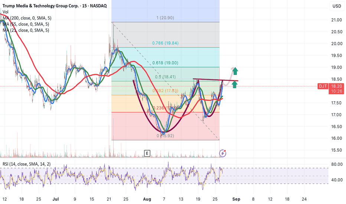Click the Fibonacci level 1 (20.90) label
This screenshot has width=346, height=204.
(165, 18)
